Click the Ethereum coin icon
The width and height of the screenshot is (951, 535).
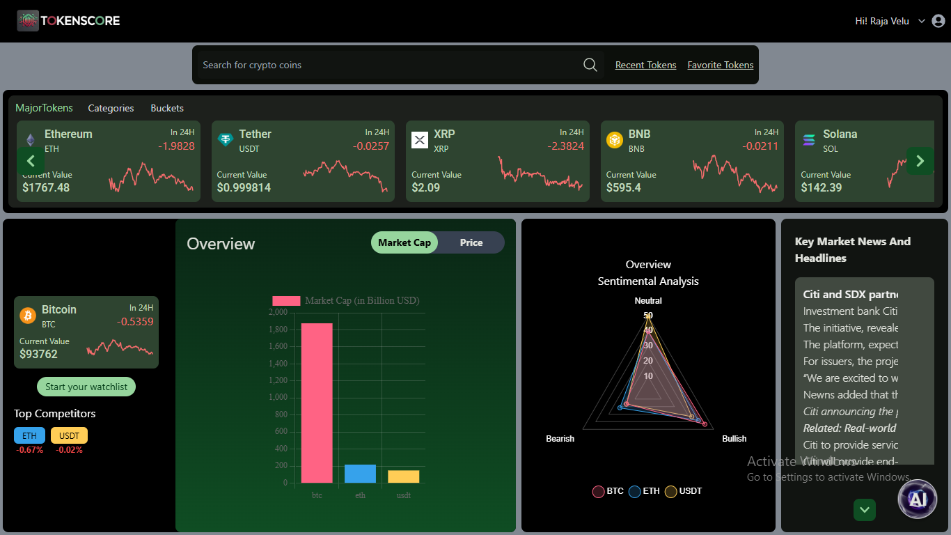(30, 140)
